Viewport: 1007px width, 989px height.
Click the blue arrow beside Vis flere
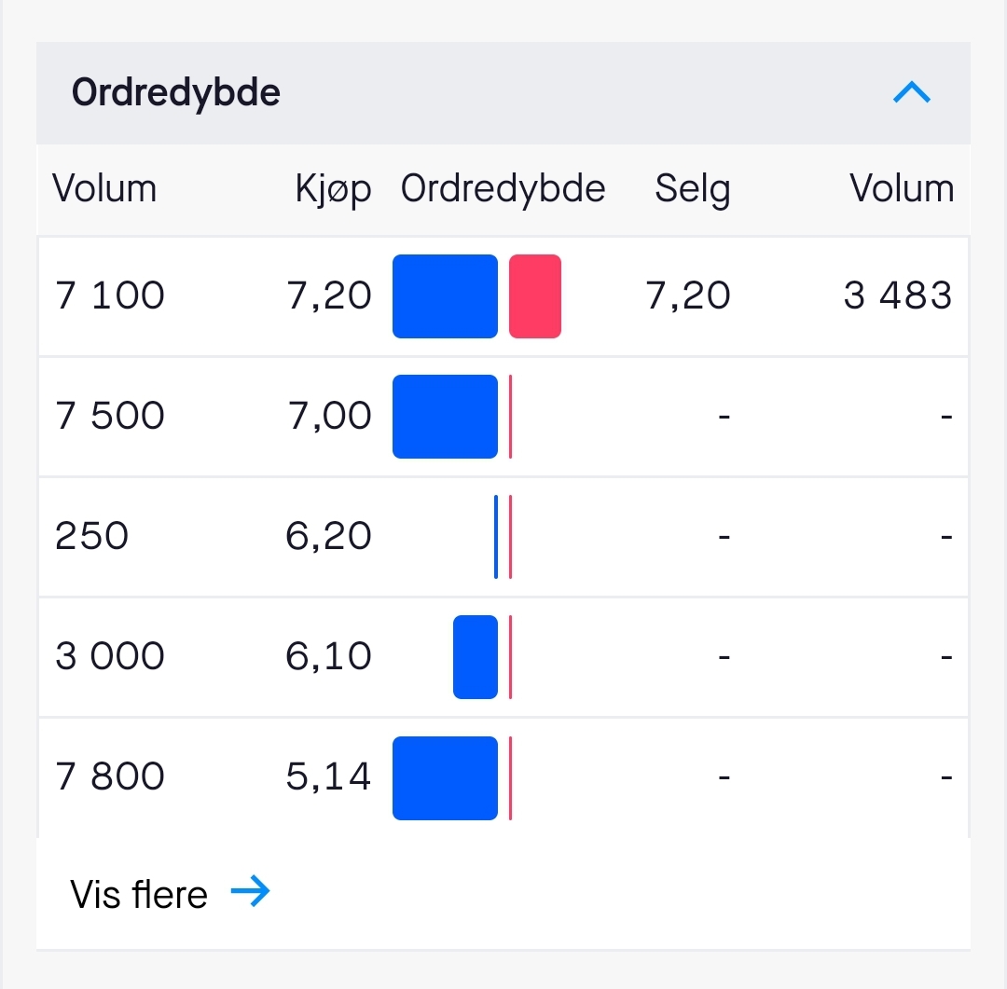250,892
